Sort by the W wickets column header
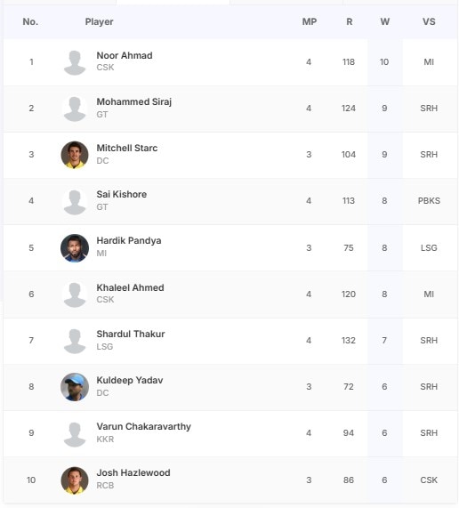Image resolution: width=459 pixels, height=508 pixels. click(x=385, y=21)
